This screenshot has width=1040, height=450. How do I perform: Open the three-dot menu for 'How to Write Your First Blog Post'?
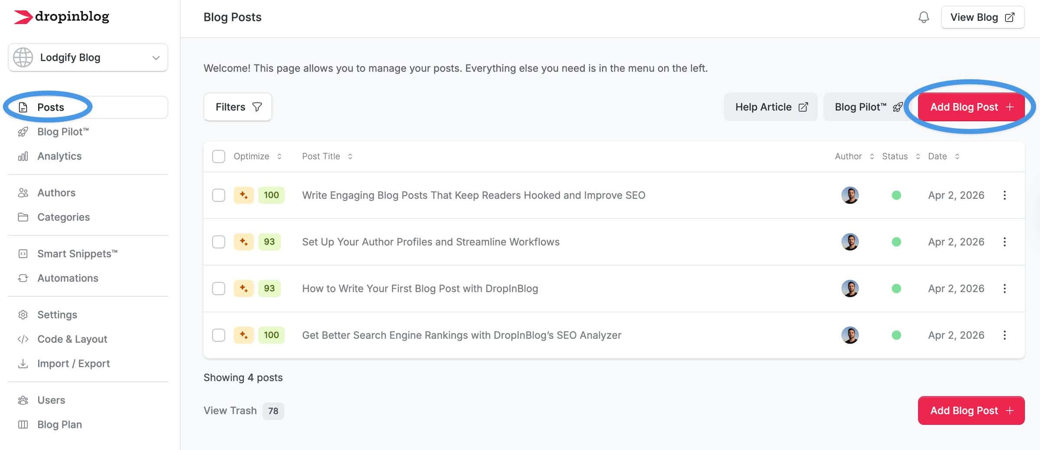(1004, 289)
